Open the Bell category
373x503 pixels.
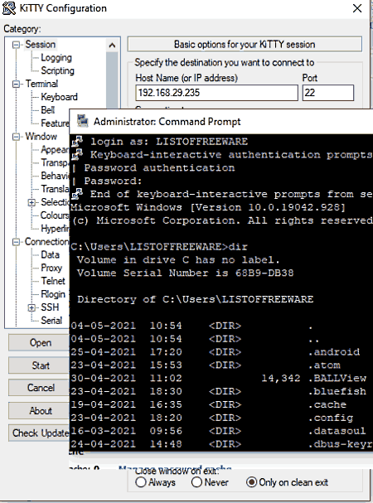[48, 110]
